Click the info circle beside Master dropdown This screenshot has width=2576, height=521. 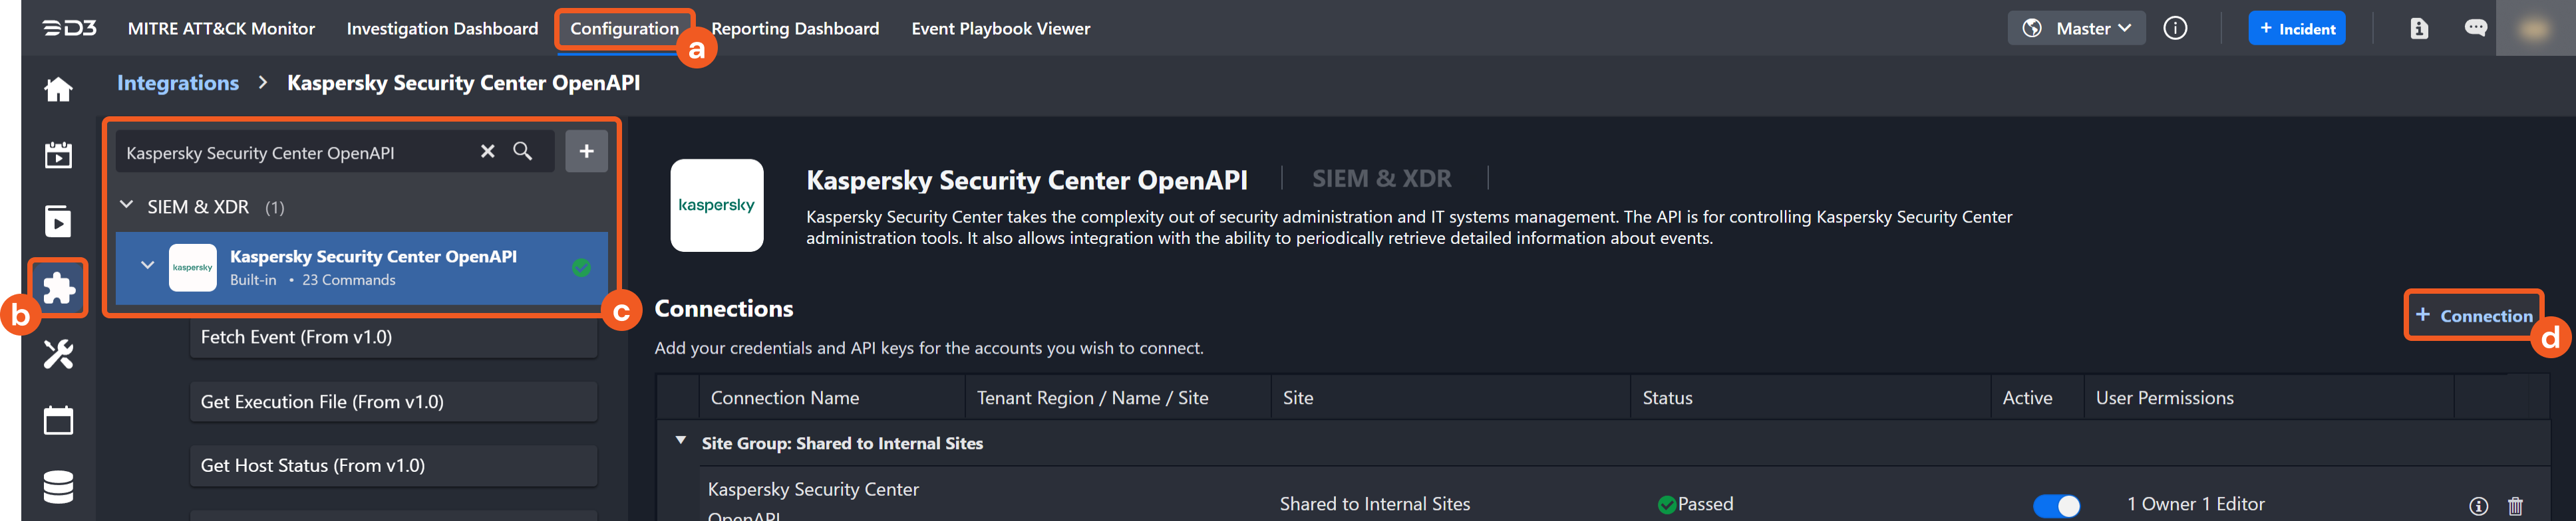[2175, 28]
